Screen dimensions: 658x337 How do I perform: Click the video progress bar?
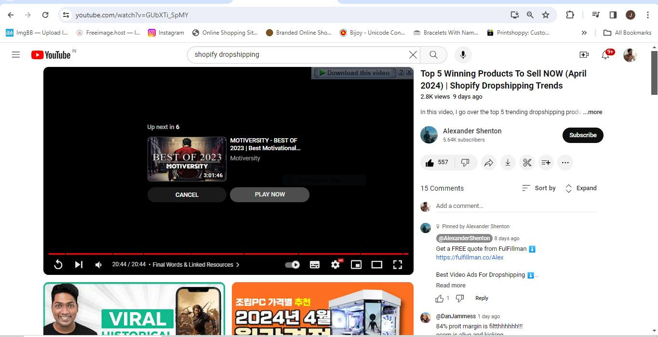tap(228, 254)
